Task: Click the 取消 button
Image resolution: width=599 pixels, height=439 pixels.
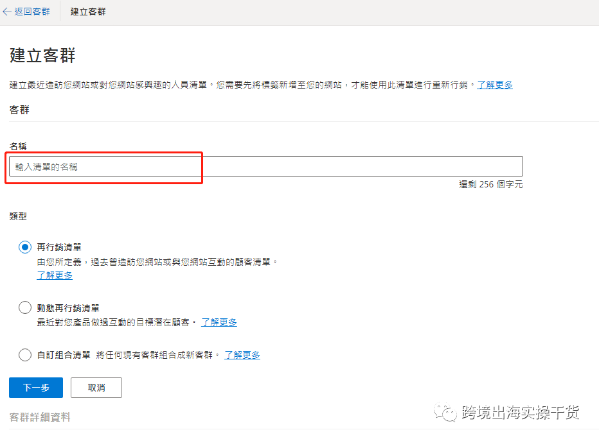Action: point(96,388)
